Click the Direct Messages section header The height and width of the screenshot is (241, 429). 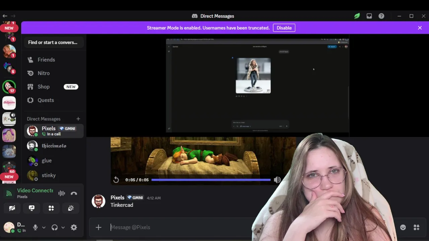44,119
